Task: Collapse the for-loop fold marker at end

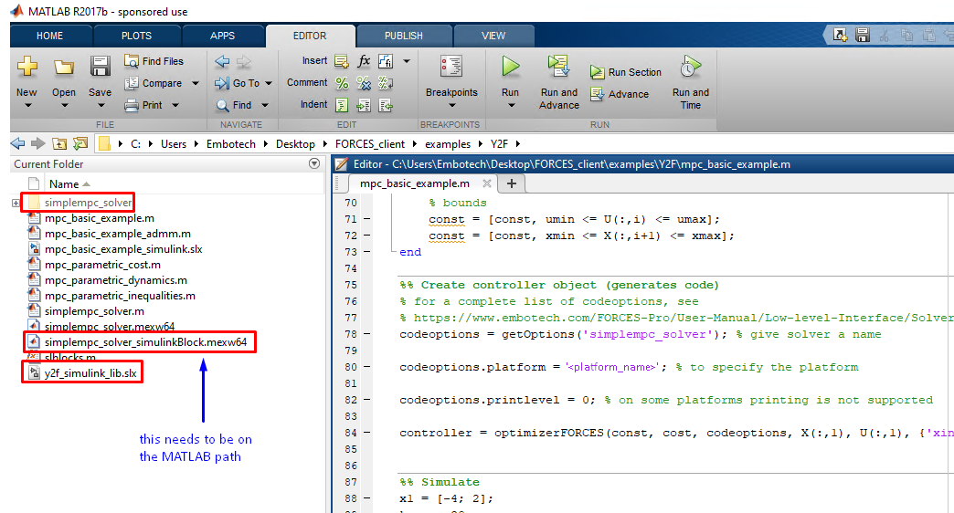Action: click(x=394, y=251)
